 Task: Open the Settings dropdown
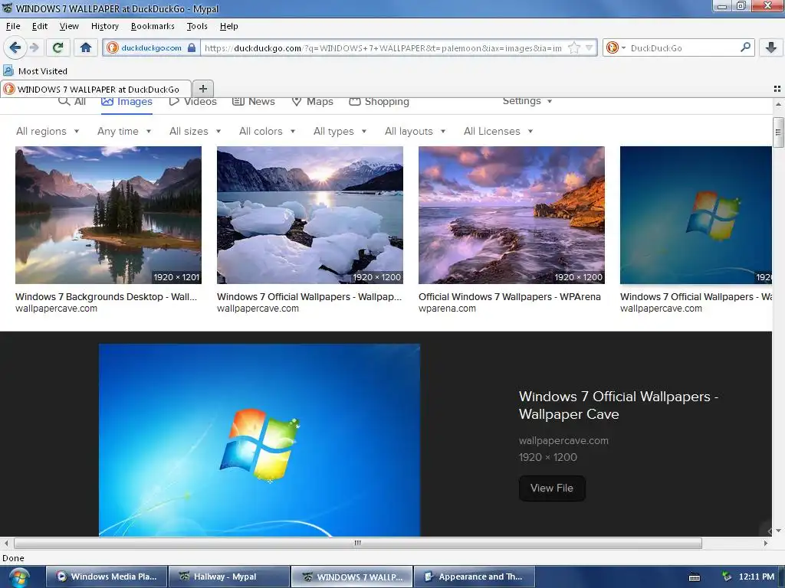[x=527, y=101]
